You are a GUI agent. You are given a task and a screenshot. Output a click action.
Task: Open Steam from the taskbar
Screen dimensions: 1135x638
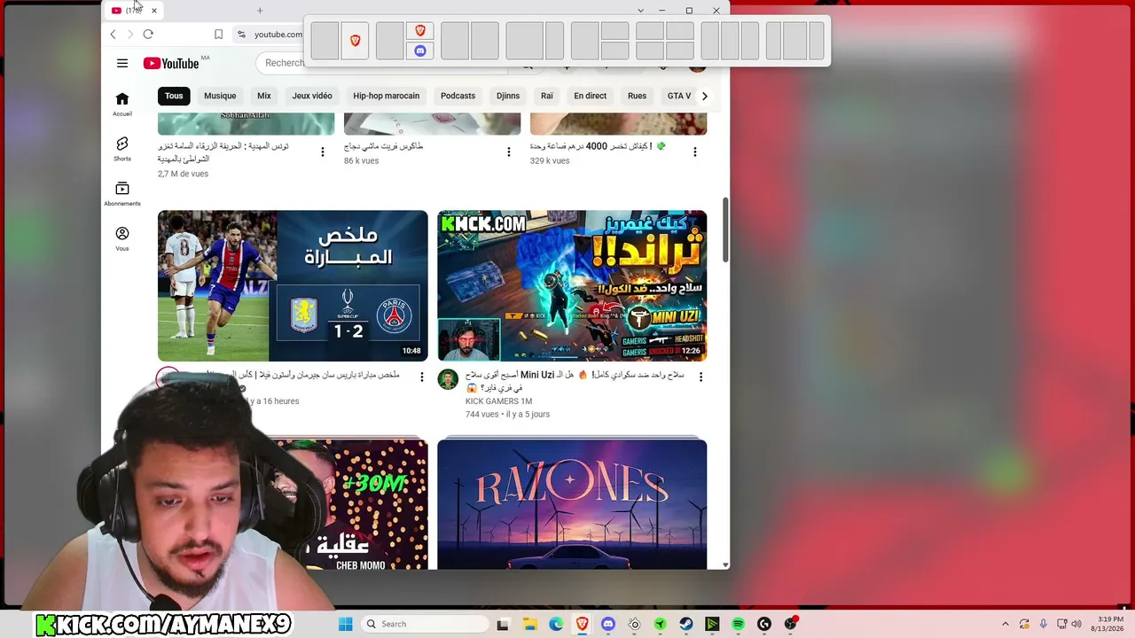[x=686, y=624]
